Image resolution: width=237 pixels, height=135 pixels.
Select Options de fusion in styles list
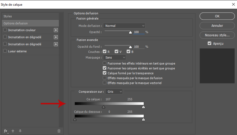pyautogui.click(x=30, y=23)
